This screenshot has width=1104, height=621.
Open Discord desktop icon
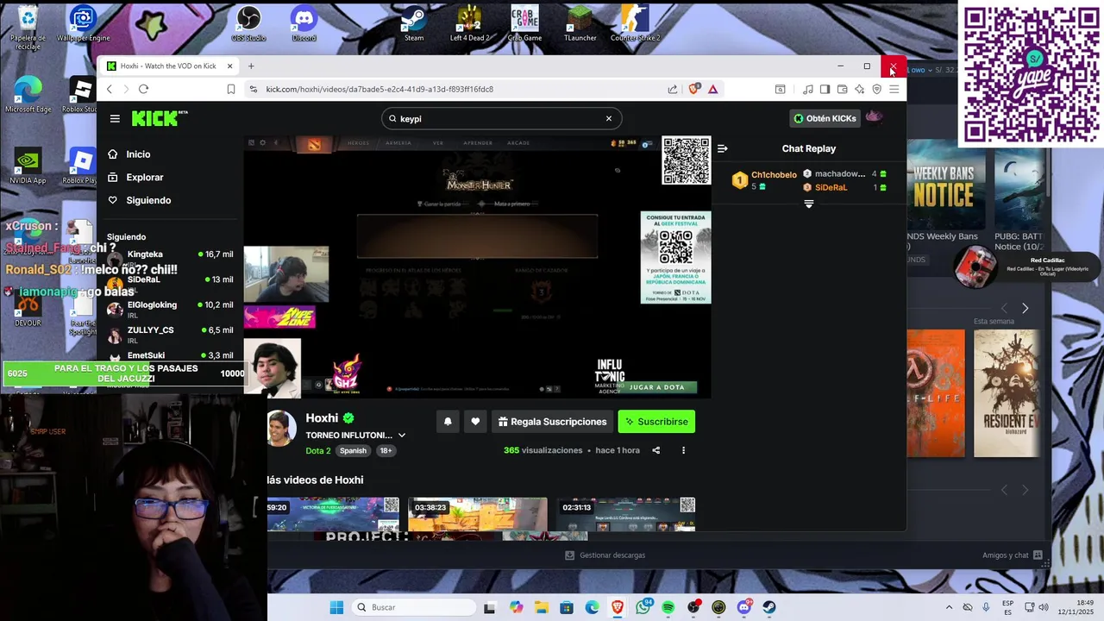pyautogui.click(x=304, y=22)
